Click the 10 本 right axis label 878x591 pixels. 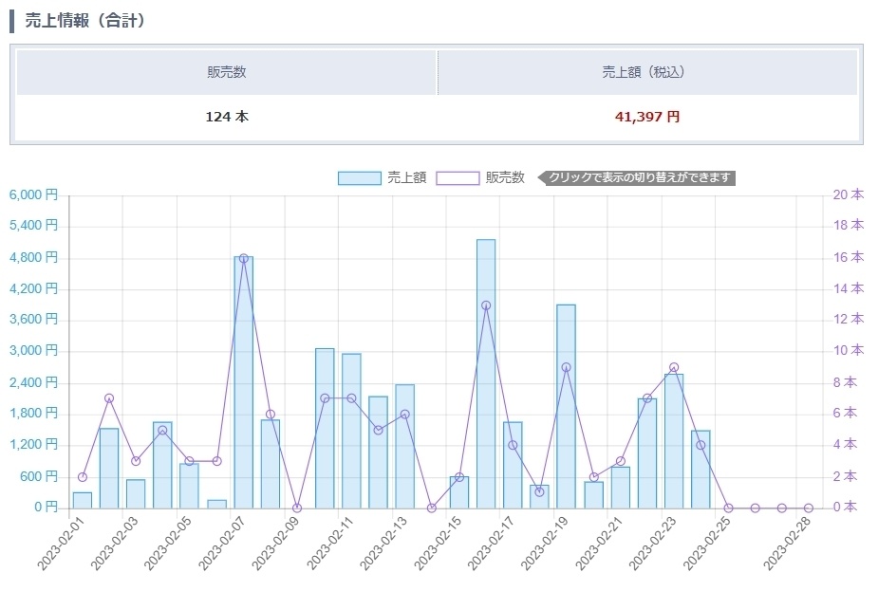pos(849,350)
